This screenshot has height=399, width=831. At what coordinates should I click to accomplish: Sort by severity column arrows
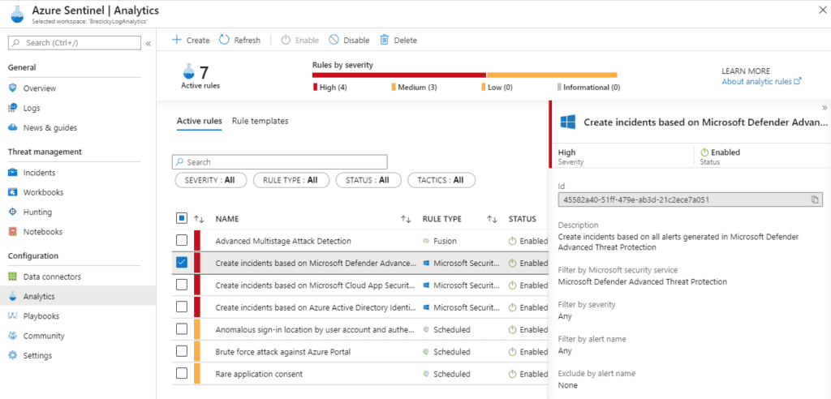200,219
